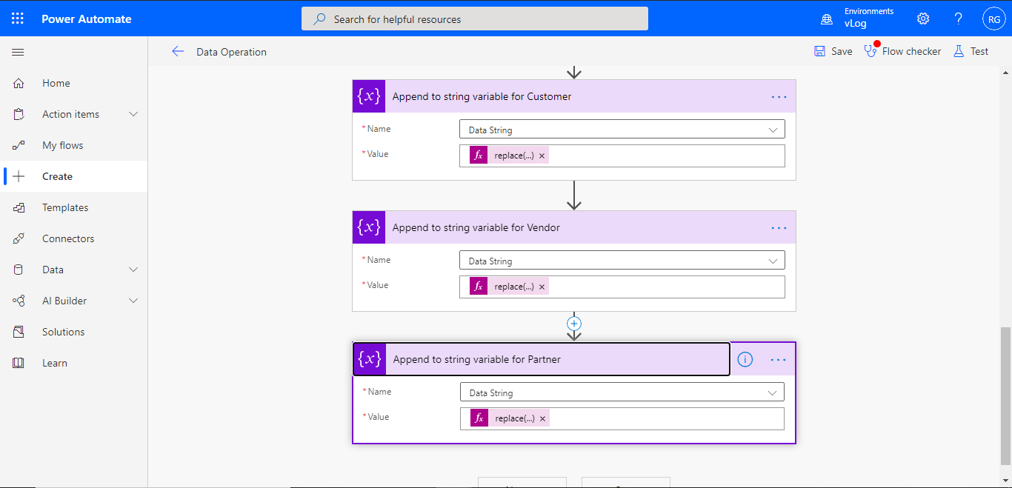Image resolution: width=1012 pixels, height=488 pixels.
Task: Collapse the left navigation hamburger menu
Action: 18,52
